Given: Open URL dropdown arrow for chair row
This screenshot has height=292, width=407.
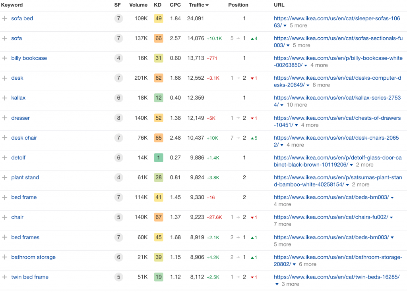Looking at the screenshot, I should 391,217.
